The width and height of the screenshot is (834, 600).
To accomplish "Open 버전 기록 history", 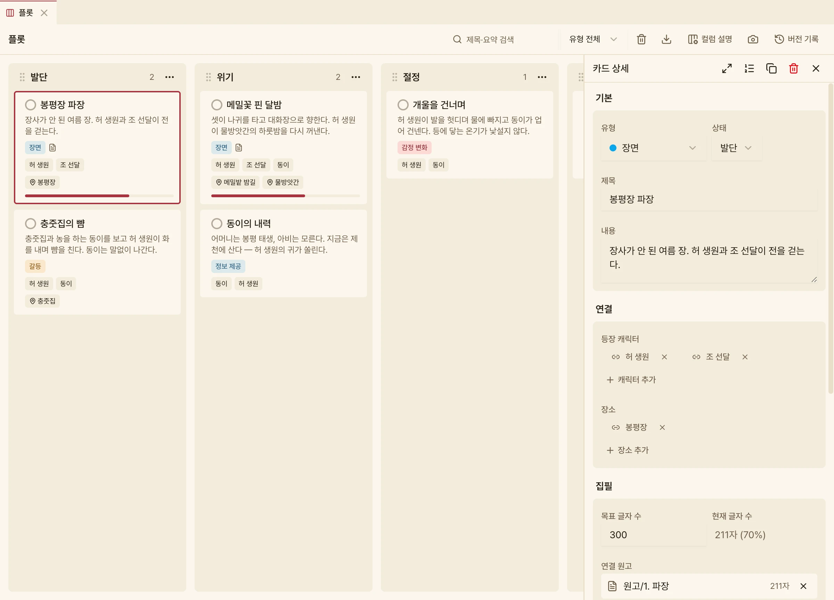I will pyautogui.click(x=796, y=39).
